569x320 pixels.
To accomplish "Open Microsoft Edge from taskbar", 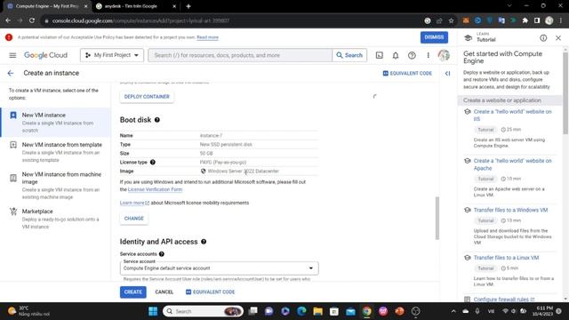I will [301, 311].
